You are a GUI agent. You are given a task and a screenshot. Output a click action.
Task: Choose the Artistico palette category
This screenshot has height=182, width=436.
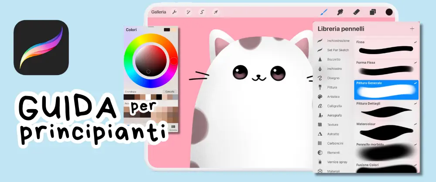(329, 96)
